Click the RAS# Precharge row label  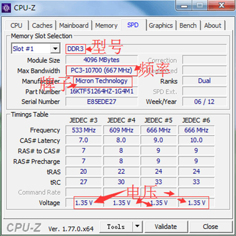(37, 161)
